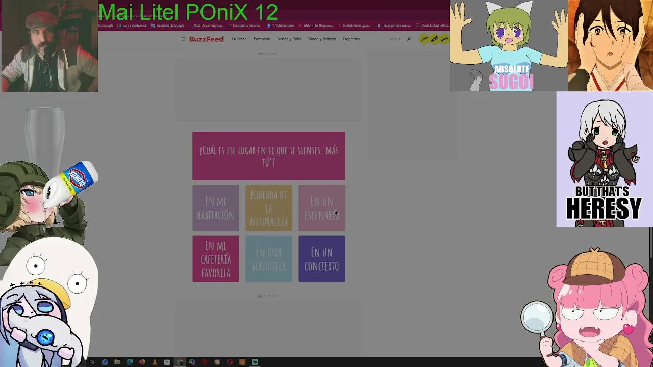Screen dimensions: 653x367
Task: Open Opera browser from the taskbar
Action: [x=230, y=362]
